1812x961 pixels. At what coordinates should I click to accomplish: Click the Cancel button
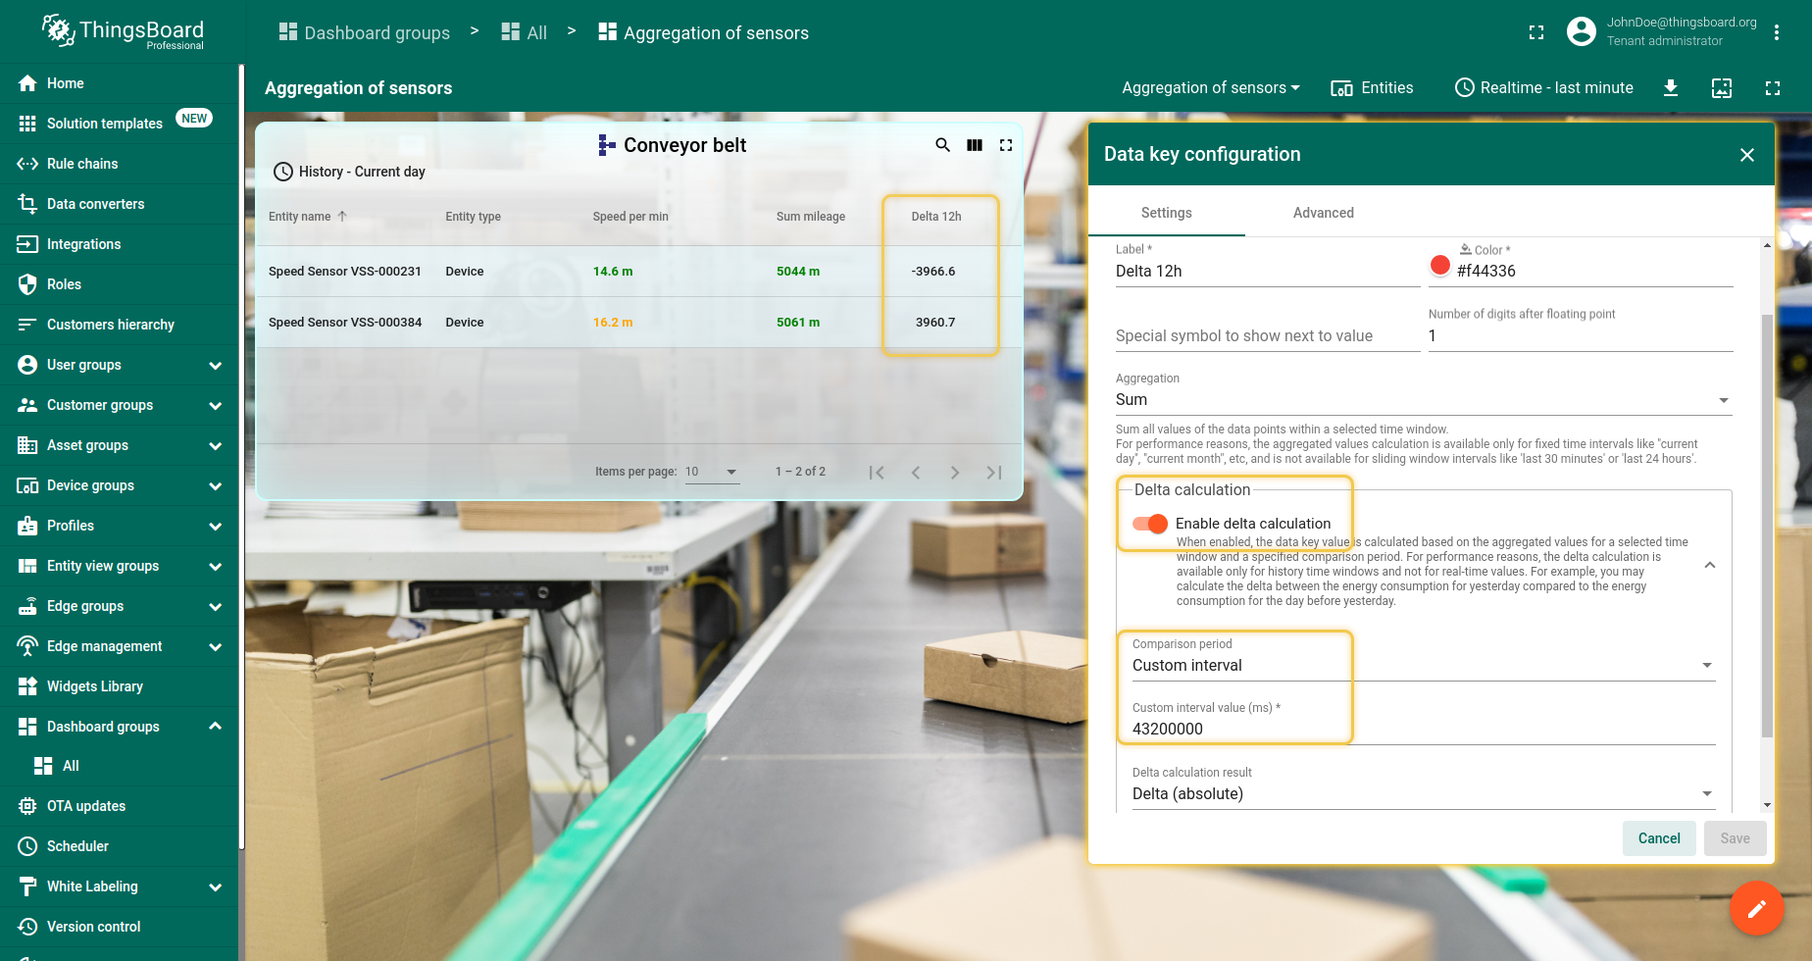(x=1659, y=838)
